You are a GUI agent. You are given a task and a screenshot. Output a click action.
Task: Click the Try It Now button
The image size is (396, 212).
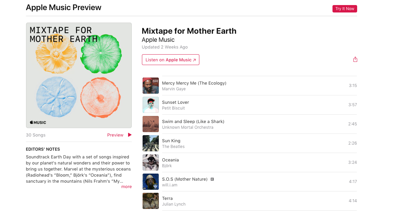pos(345,9)
